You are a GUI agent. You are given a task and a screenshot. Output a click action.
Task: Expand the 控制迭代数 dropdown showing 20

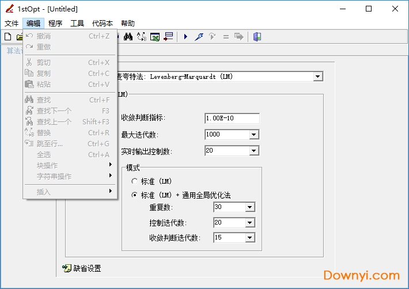click(249, 223)
